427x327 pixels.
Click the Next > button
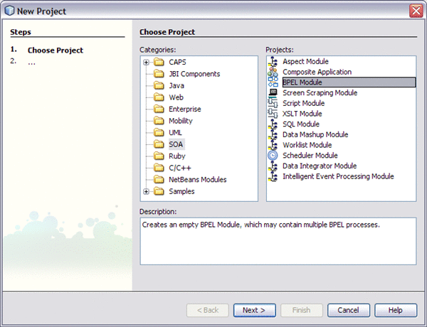click(254, 310)
